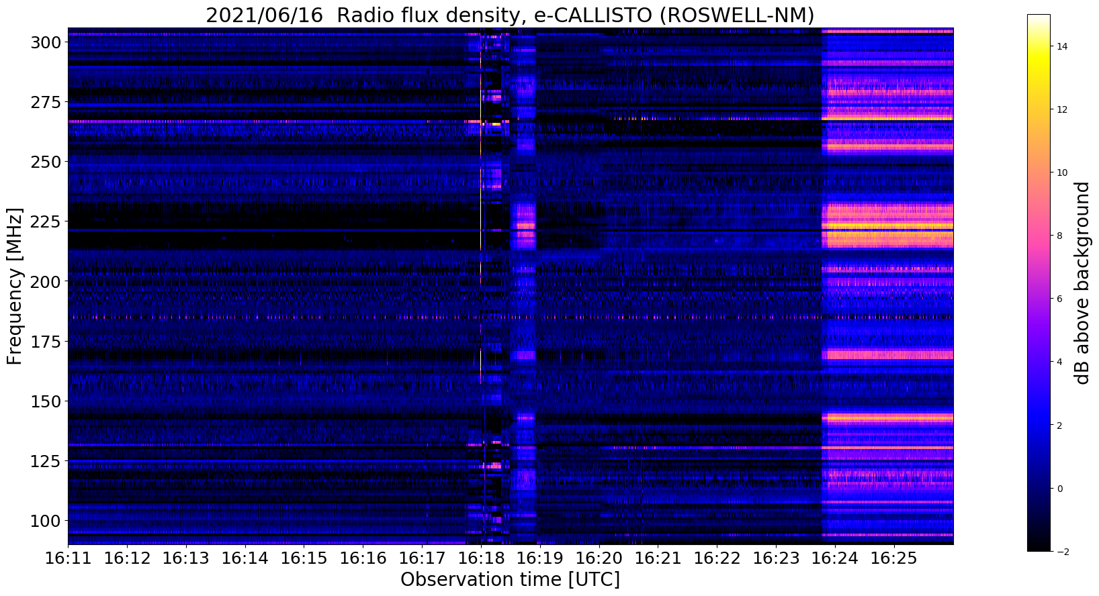Click the 300 frequency tick label
The image size is (1099, 596).
click(x=46, y=42)
